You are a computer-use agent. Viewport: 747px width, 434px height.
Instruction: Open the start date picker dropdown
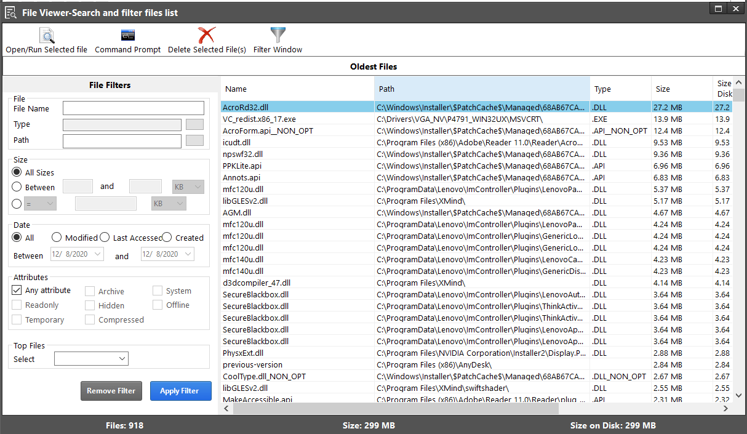pos(97,254)
